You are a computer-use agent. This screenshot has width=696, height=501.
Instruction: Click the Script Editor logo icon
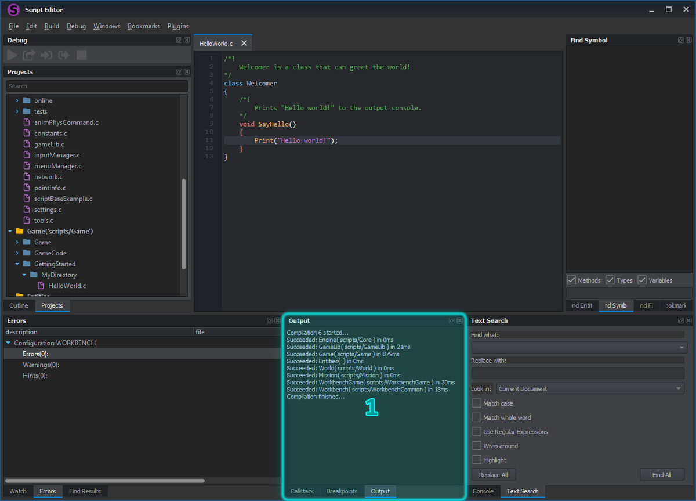(x=13, y=9)
